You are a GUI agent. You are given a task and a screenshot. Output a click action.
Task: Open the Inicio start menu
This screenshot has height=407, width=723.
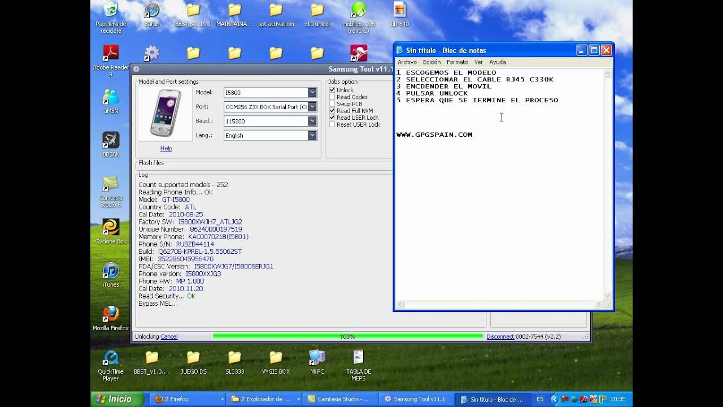coord(116,399)
